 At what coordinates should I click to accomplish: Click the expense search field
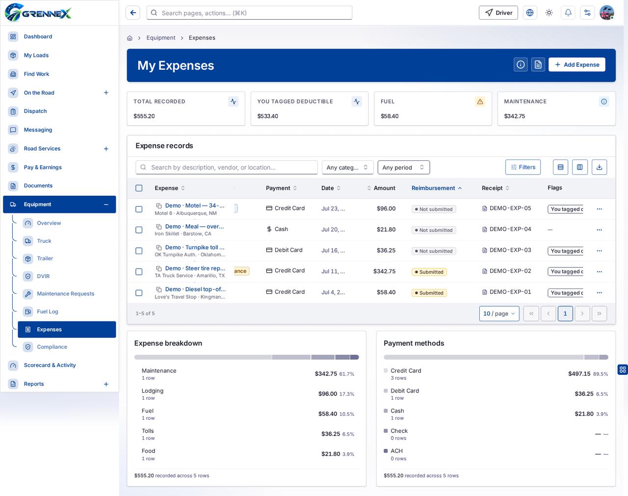(227, 167)
